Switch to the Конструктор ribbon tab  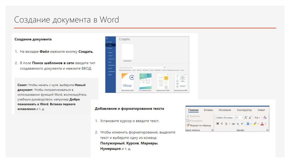pos(244,110)
